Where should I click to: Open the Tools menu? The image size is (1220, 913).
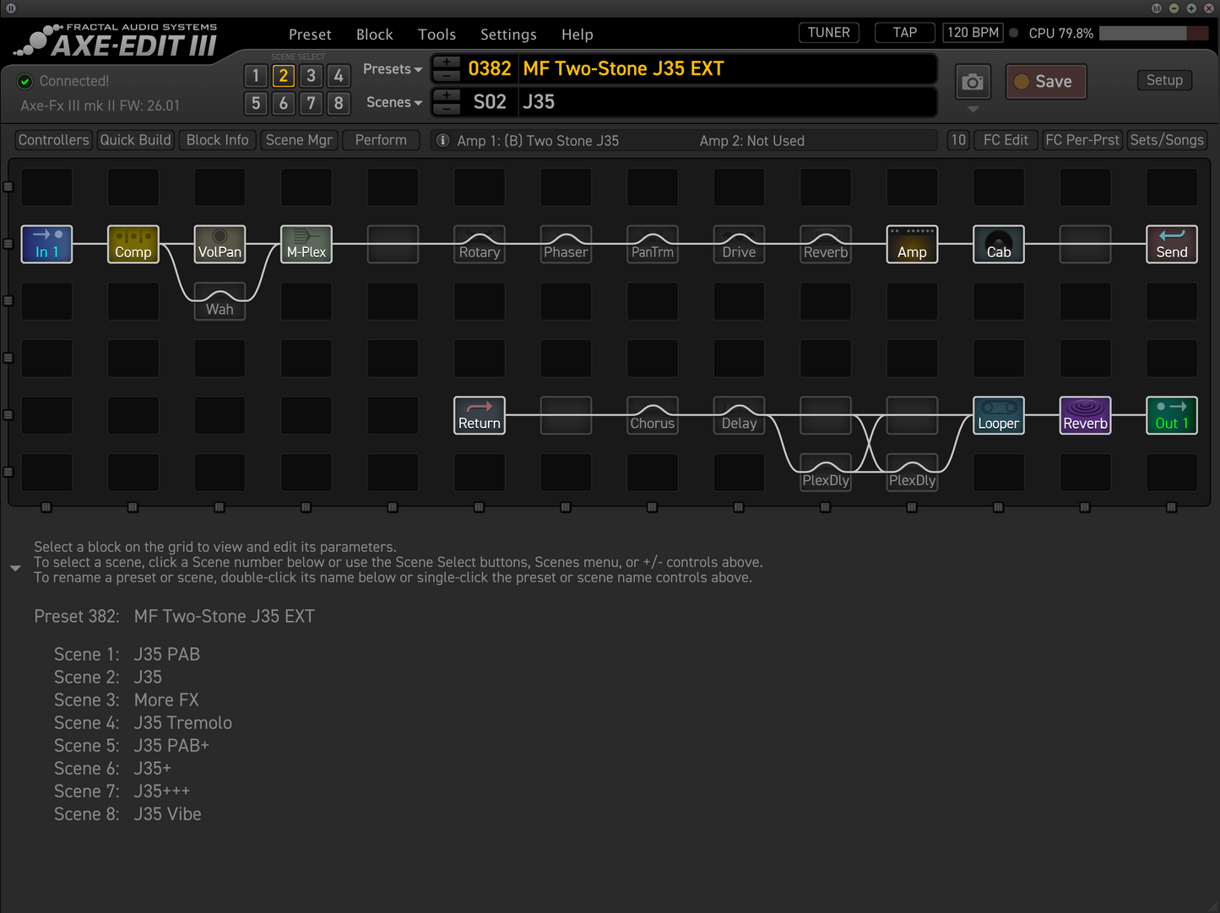(436, 35)
